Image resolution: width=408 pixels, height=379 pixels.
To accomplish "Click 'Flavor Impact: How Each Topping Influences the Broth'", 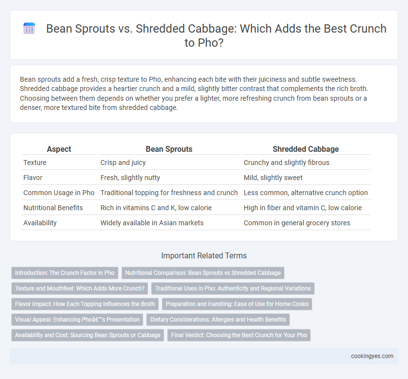I will coord(85,304).
